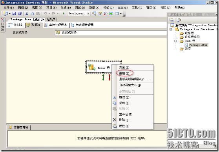The width and height of the screenshot is (219, 152).
Task: Open the SSIS(S) menu
Action: [x=122, y=8]
